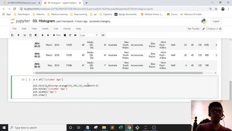Click the scroll right arrow of dataframe output
Image resolution: width=232 pixels, height=131 pixels.
(216, 73)
